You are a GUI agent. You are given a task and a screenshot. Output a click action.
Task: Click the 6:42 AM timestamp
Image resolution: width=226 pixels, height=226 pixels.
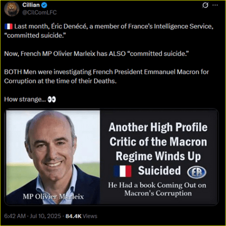[x=15, y=216]
